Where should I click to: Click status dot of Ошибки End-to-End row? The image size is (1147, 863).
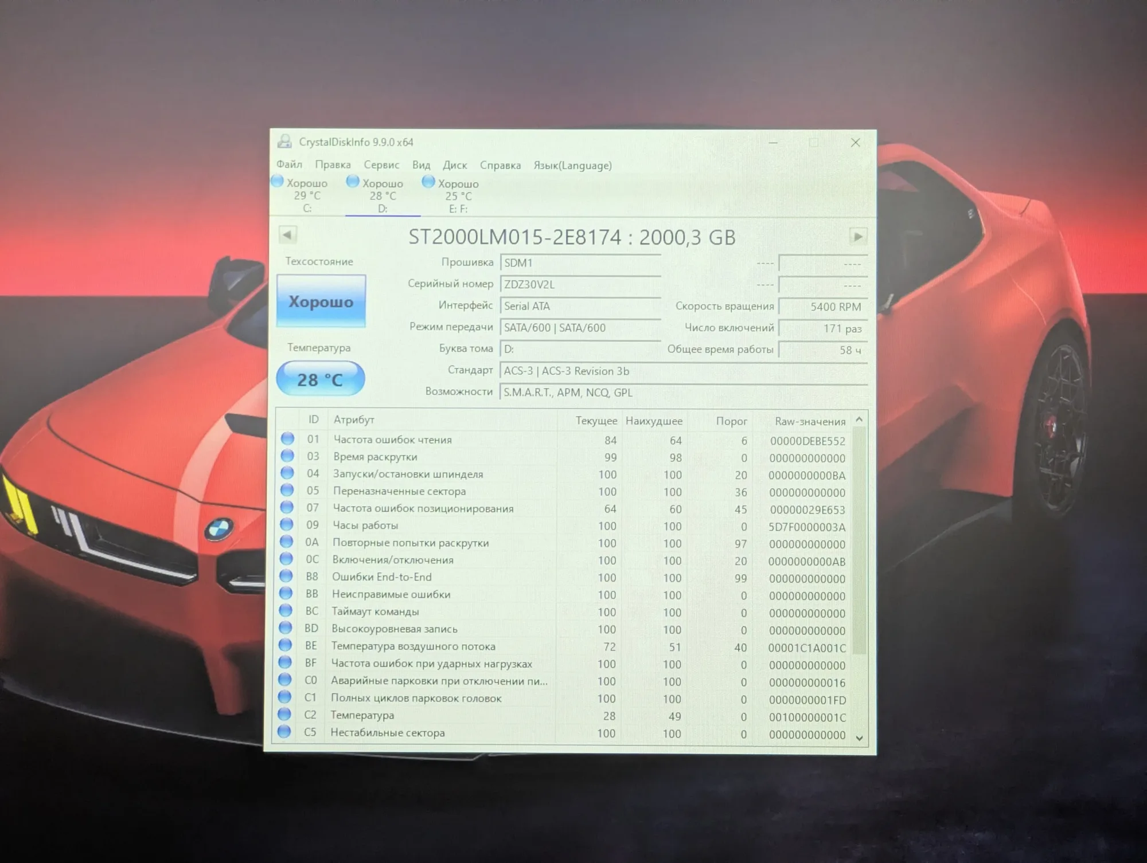[x=286, y=576]
